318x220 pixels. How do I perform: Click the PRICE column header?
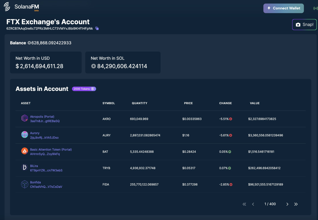[189, 103]
